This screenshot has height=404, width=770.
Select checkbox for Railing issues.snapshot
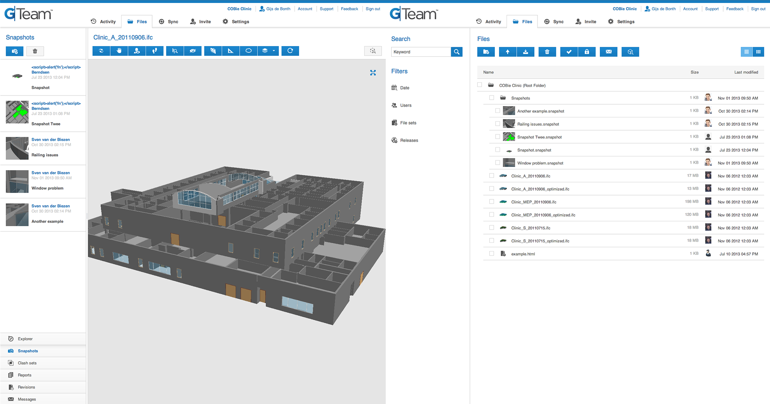click(497, 124)
